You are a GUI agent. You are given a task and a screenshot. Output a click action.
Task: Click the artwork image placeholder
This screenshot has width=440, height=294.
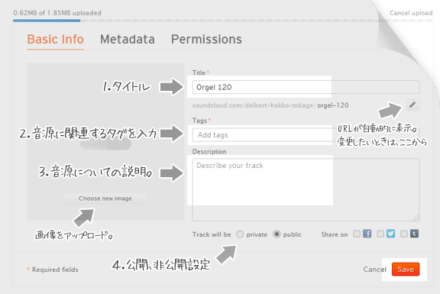pyautogui.click(x=105, y=142)
